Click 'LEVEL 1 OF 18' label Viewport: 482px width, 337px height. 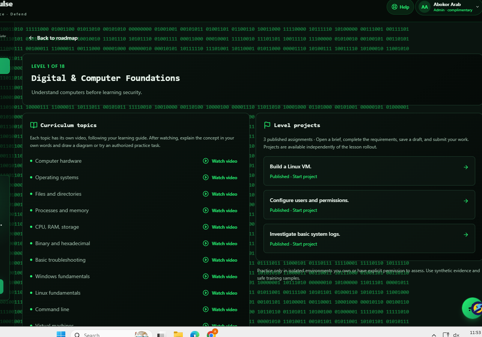[x=48, y=66]
